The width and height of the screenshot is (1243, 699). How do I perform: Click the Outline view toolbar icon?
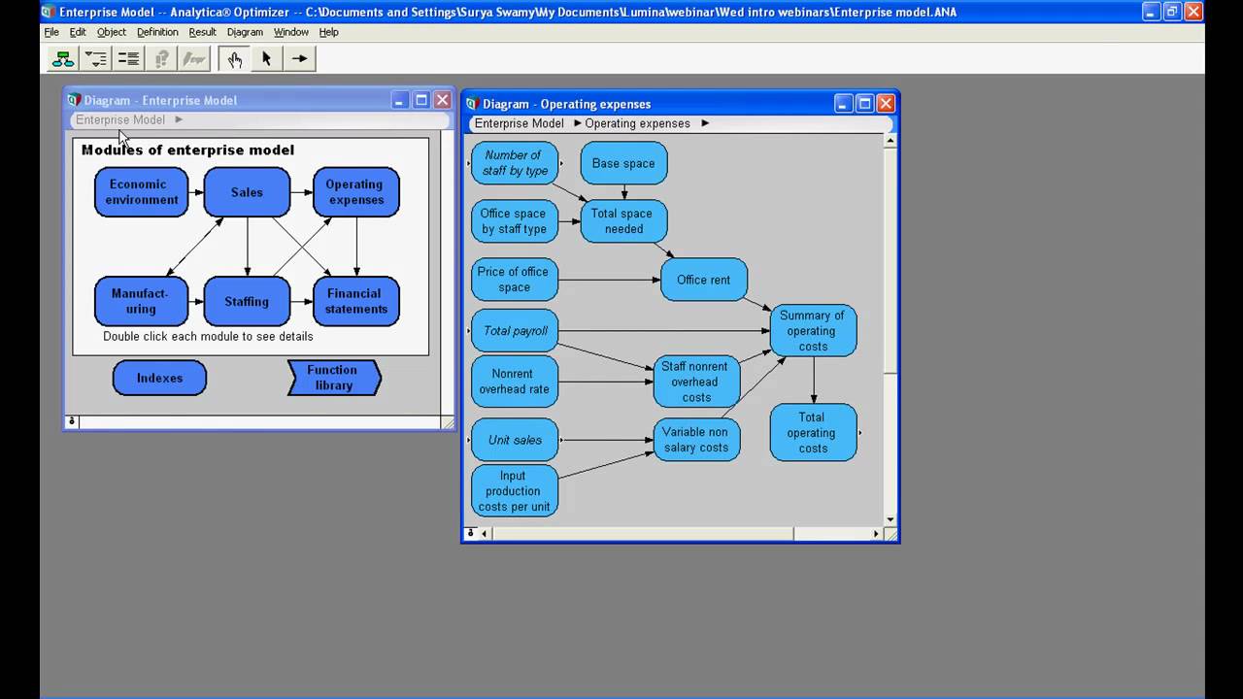[x=96, y=59]
